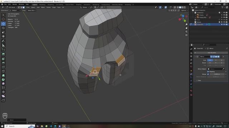The height and width of the screenshot is (128, 229).
Task: Select the Inset Faces tool
Action: (3, 59)
